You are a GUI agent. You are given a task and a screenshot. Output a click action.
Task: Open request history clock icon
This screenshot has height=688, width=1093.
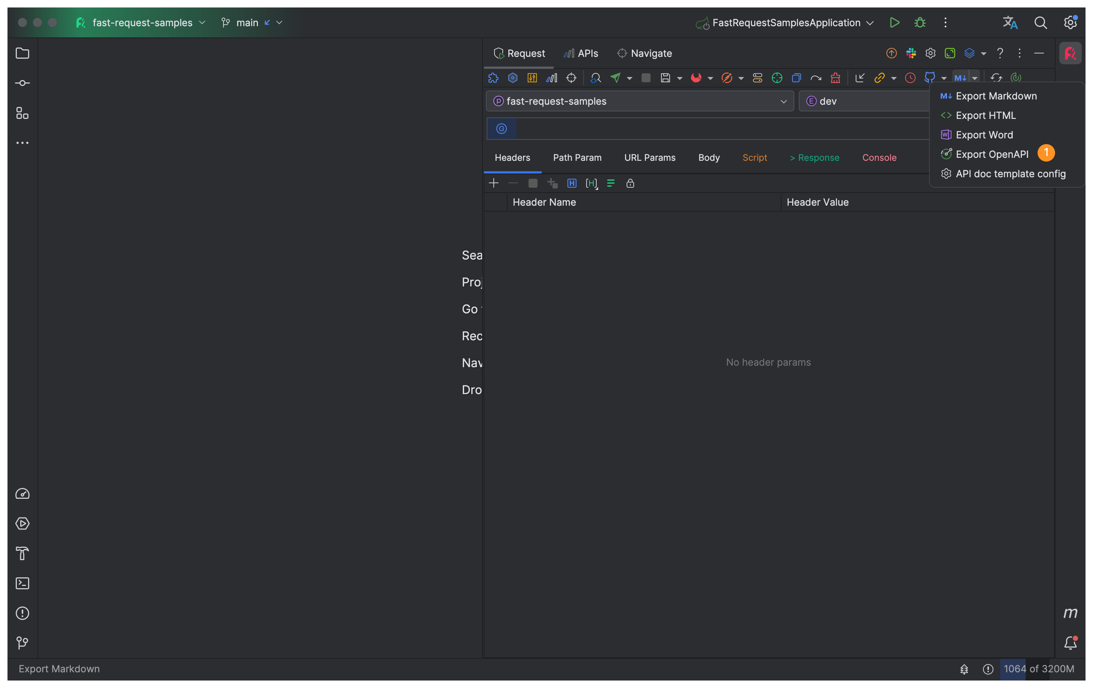click(910, 78)
